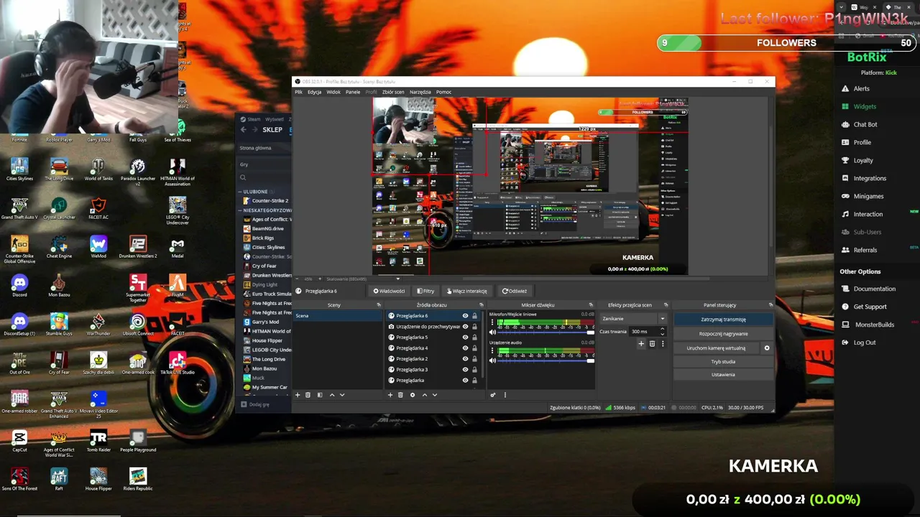Open Chat Bot in BotRix sidebar
This screenshot has height=517, width=920.
(x=865, y=124)
